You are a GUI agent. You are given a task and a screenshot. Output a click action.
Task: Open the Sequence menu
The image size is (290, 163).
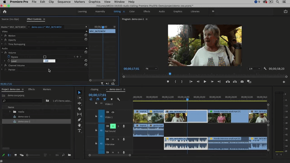(x=64, y=2)
